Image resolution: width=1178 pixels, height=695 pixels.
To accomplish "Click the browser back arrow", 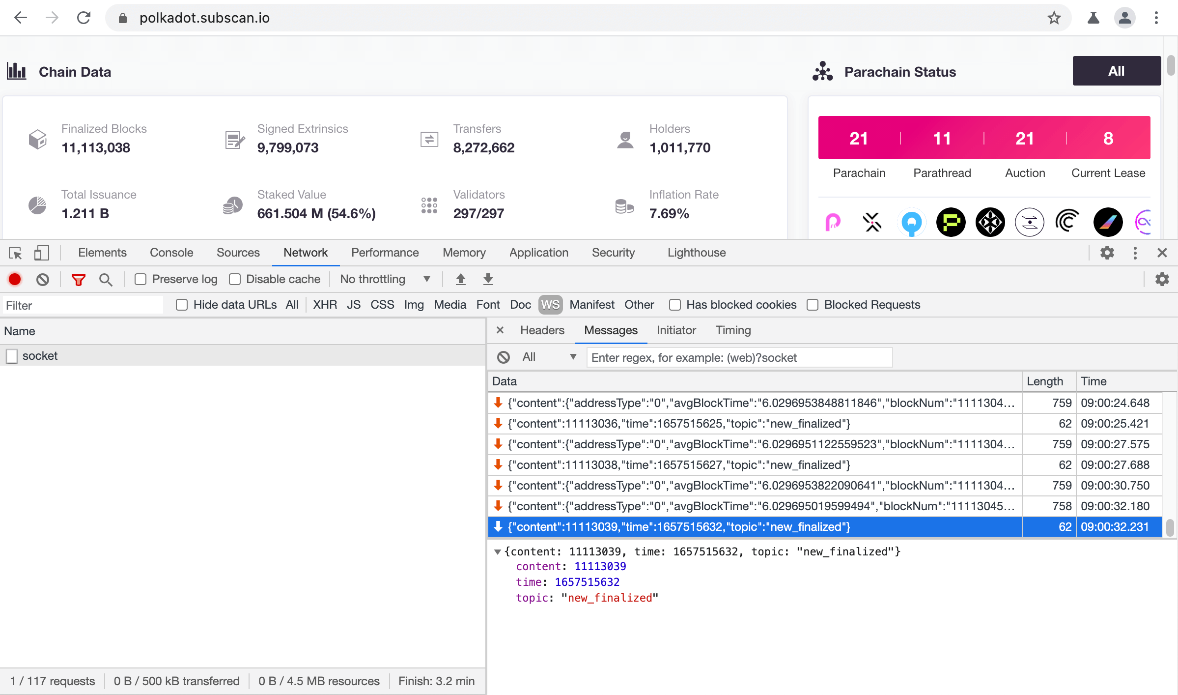I will [21, 18].
